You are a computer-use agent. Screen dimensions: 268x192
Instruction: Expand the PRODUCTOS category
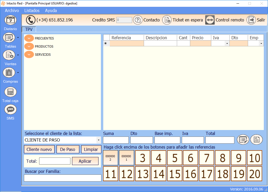(x=29, y=46)
